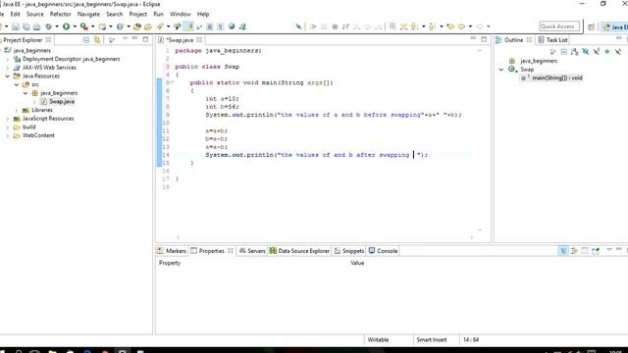This screenshot has height=353, width=628.
Task: Click Collapse All in Project Explorer
Action: [86, 40]
